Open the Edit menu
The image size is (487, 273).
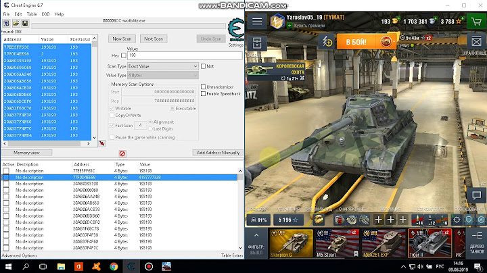[x=18, y=14]
